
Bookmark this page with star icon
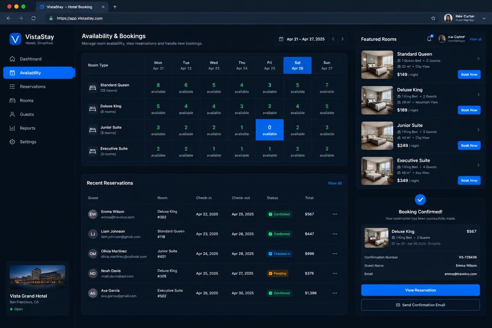pos(433,18)
